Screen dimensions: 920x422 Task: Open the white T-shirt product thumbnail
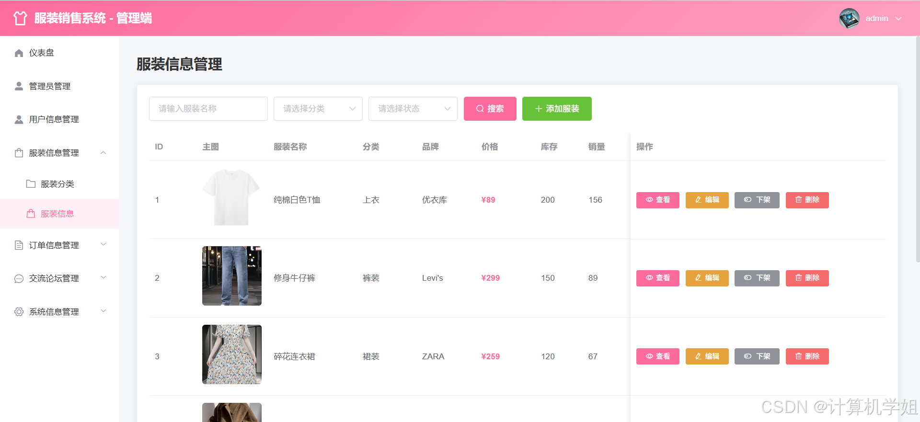tap(232, 197)
